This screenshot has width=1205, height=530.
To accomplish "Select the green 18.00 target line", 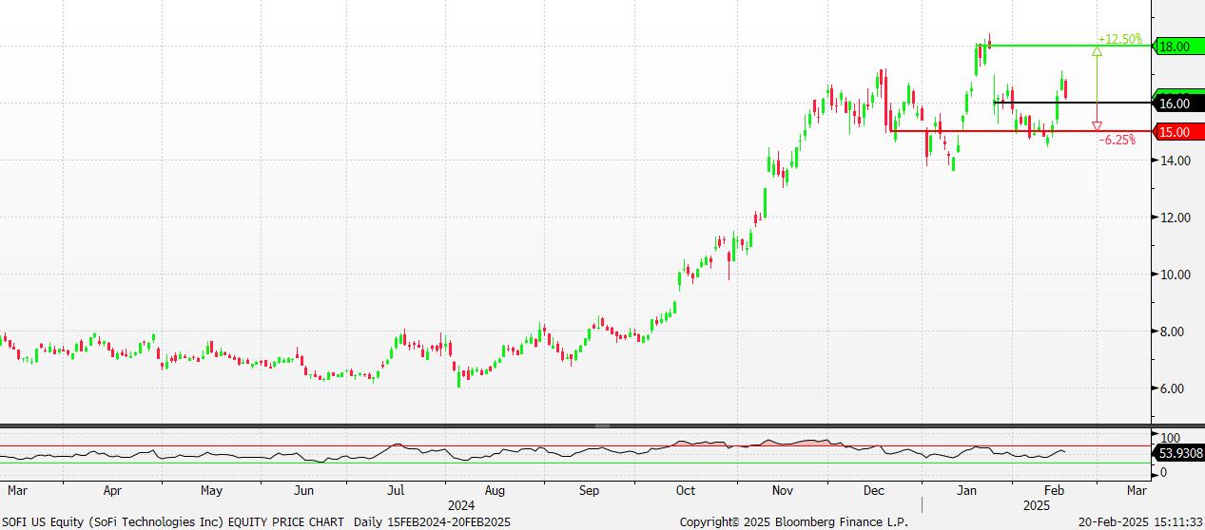I will point(1070,46).
